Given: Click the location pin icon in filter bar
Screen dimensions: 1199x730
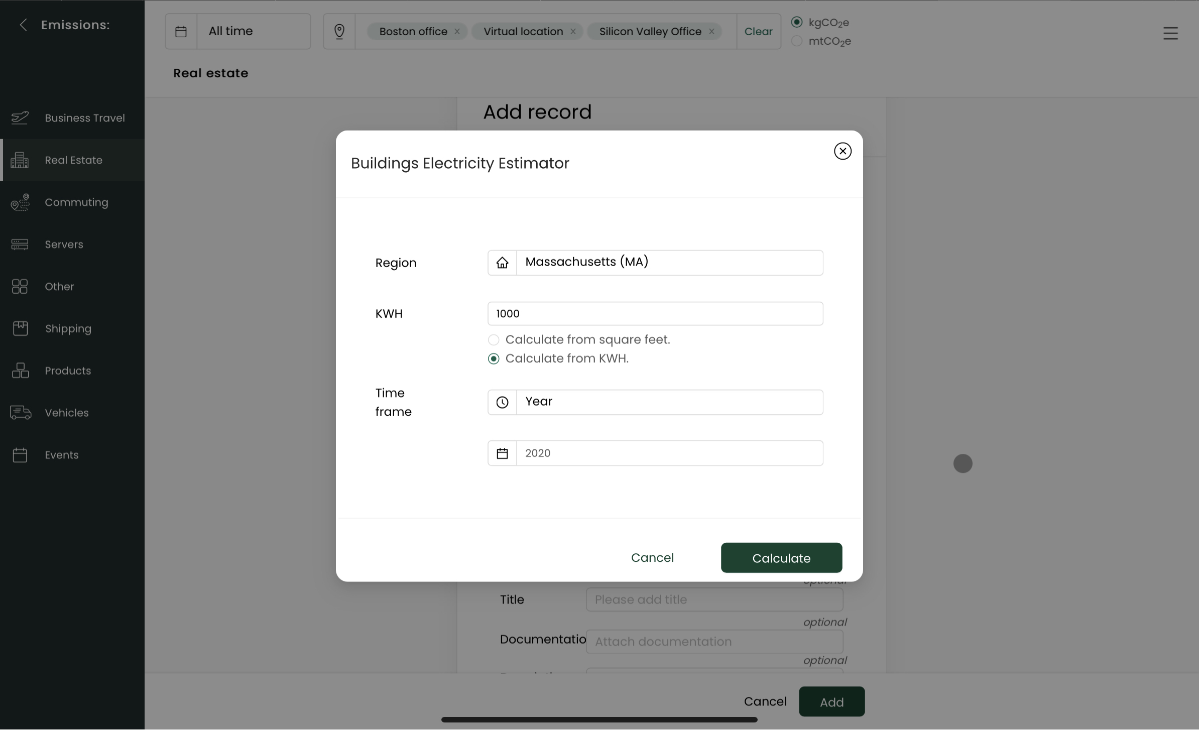Looking at the screenshot, I should pos(339,32).
